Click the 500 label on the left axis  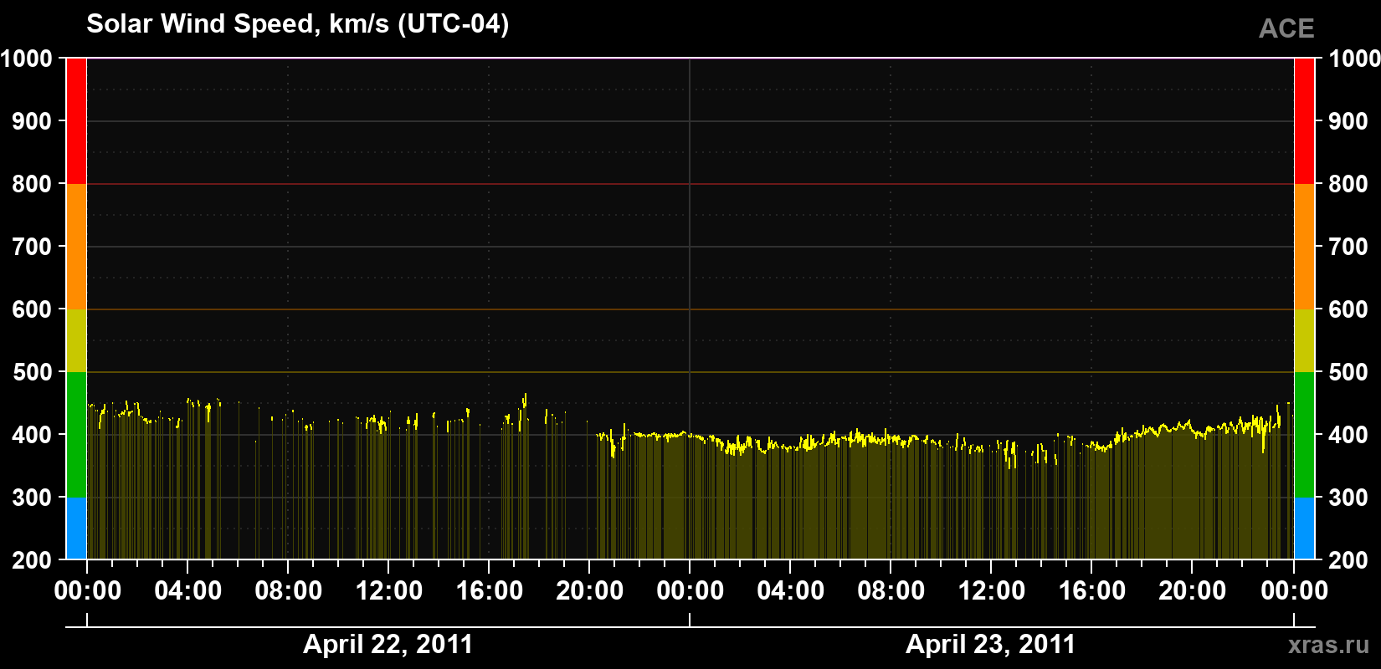(33, 372)
